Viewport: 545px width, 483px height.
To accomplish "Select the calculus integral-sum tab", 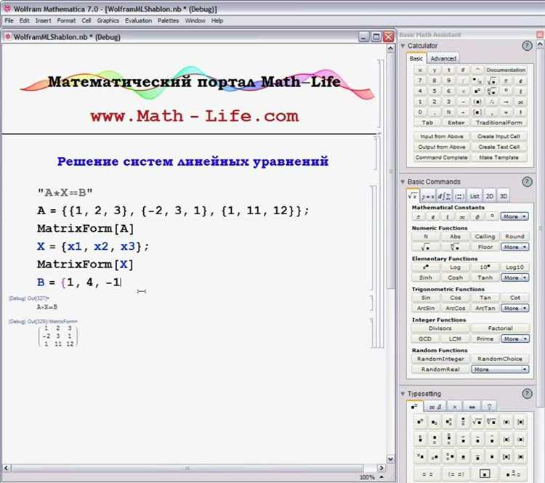I will (444, 196).
